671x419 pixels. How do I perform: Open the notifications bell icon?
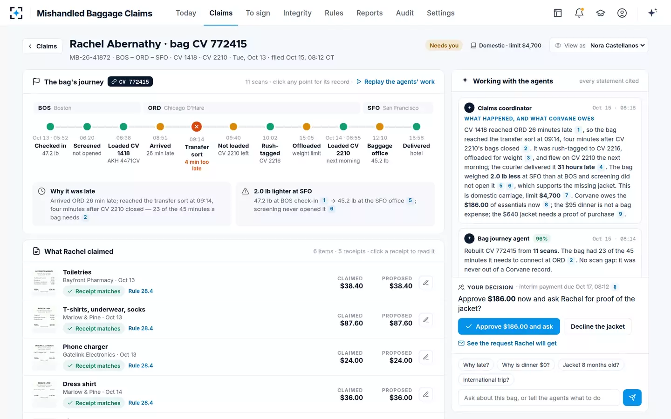[579, 13]
